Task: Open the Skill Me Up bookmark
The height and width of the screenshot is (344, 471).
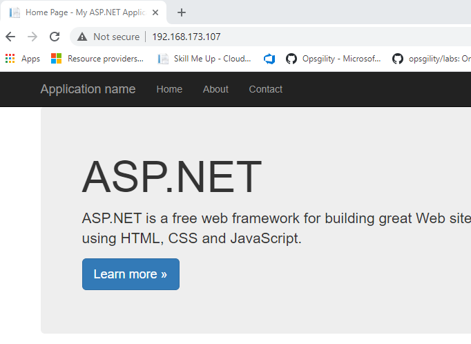Action: point(204,59)
